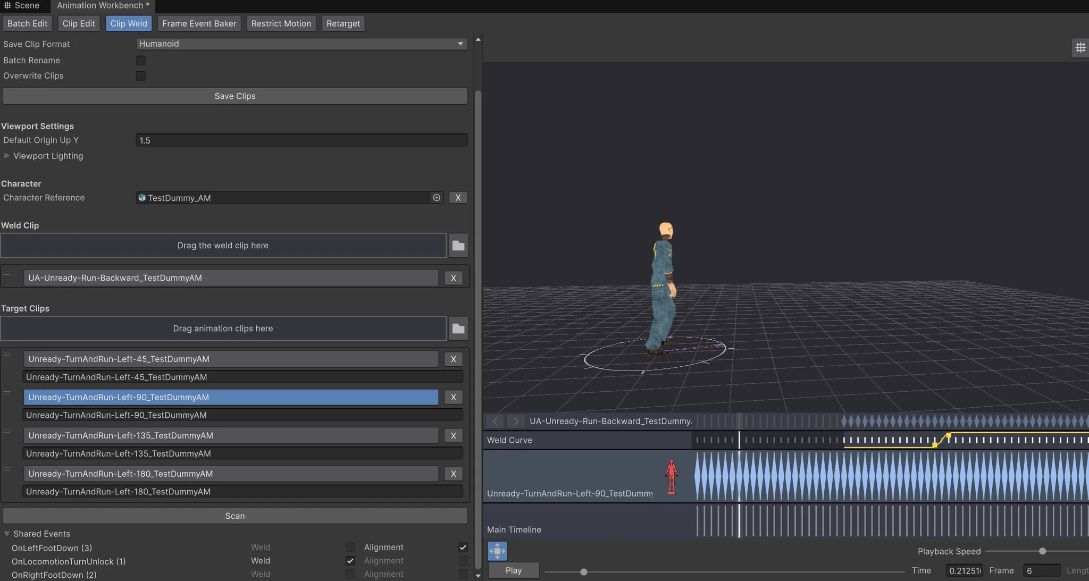Screen dimensions: 1089x581
Task: Click the Time value field
Action: (x=964, y=571)
